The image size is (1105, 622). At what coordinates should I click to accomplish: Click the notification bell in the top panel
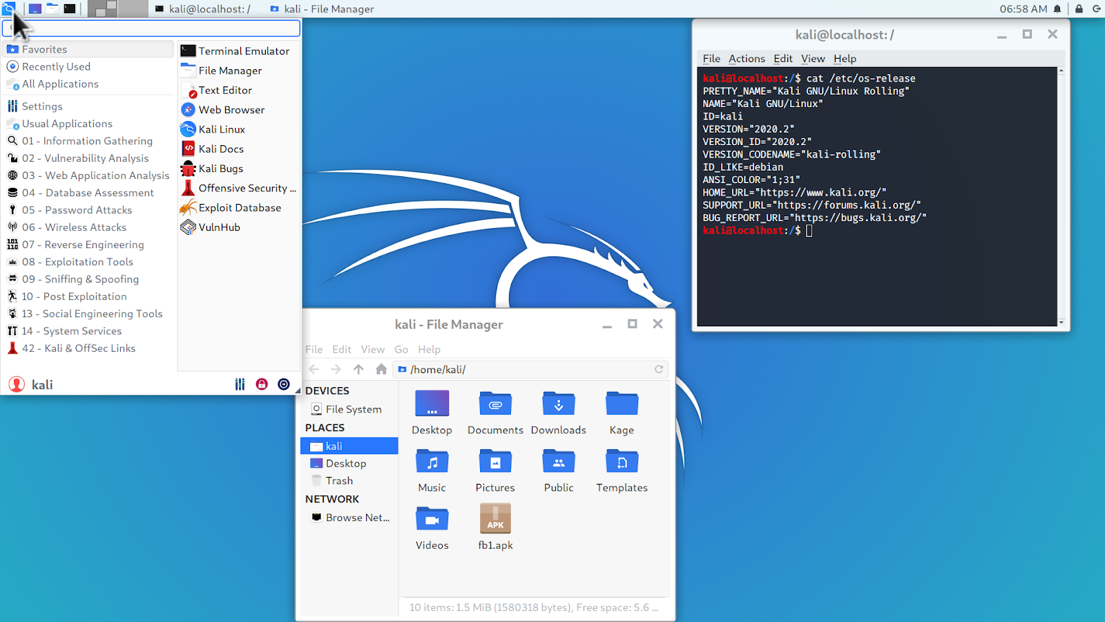coord(1057,9)
